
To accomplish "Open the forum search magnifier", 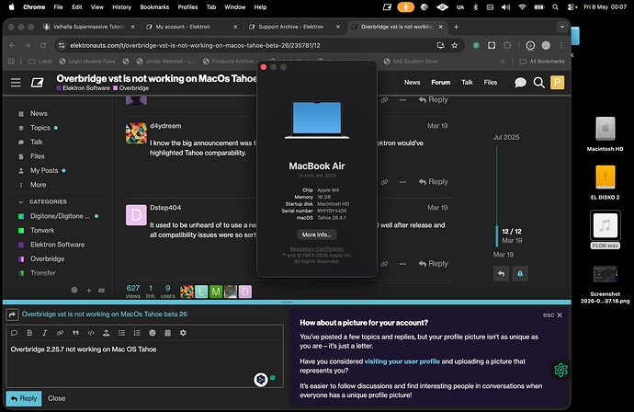I will (x=538, y=83).
